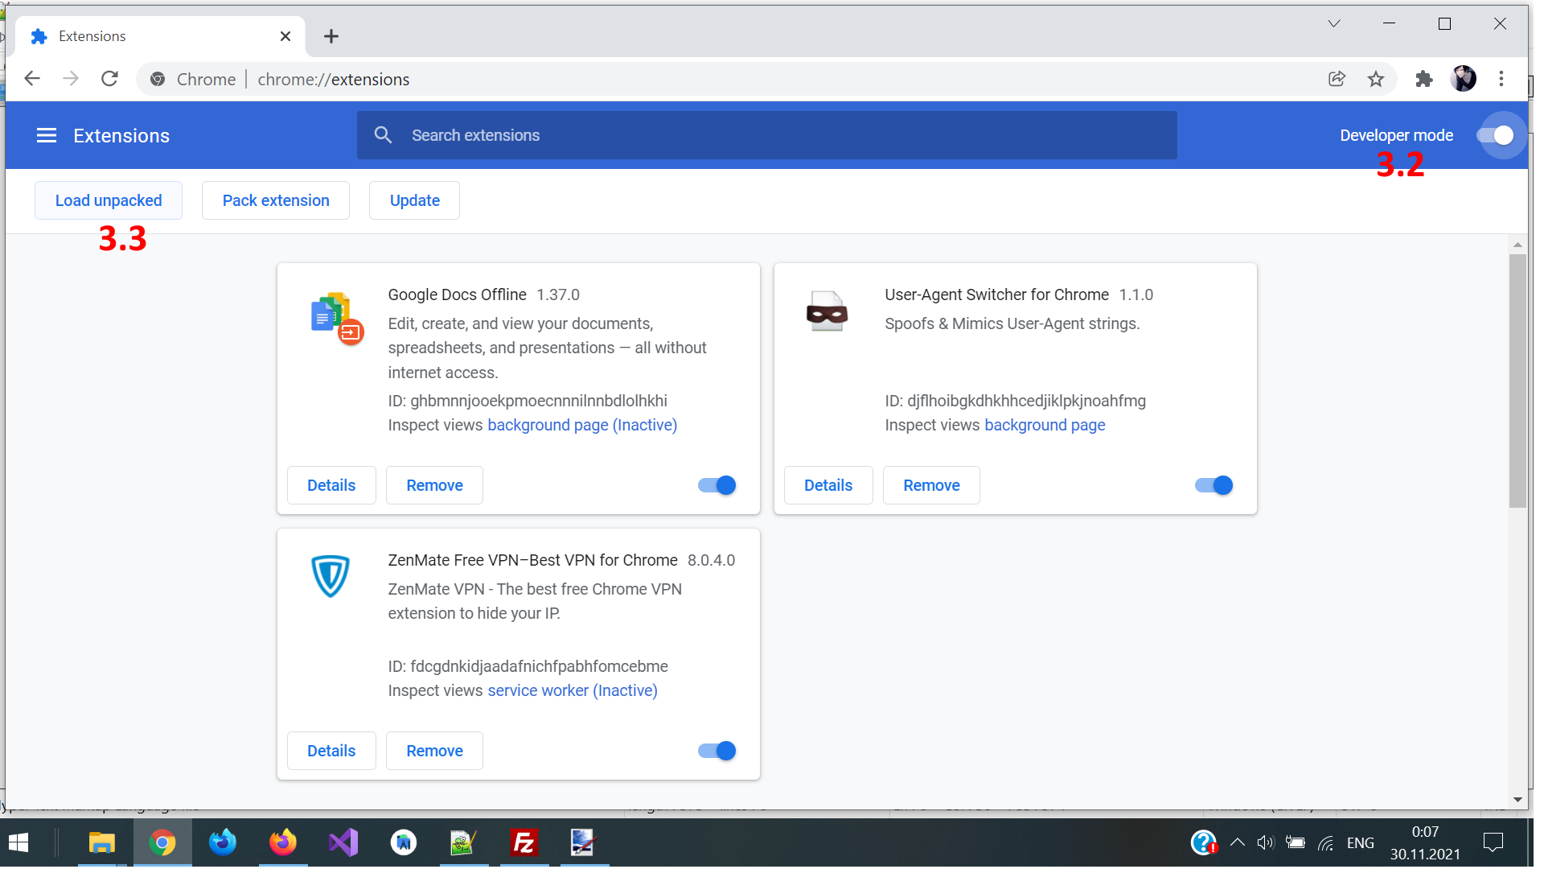Viewport: 1544px width, 869px height.
Task: Click the scrollbar down arrow
Action: click(1517, 799)
